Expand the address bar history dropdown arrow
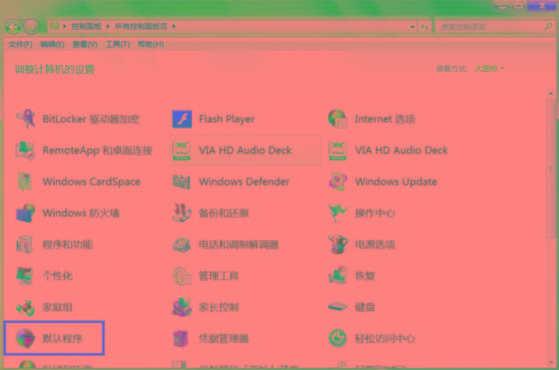This screenshot has height=370, width=559. click(x=412, y=27)
